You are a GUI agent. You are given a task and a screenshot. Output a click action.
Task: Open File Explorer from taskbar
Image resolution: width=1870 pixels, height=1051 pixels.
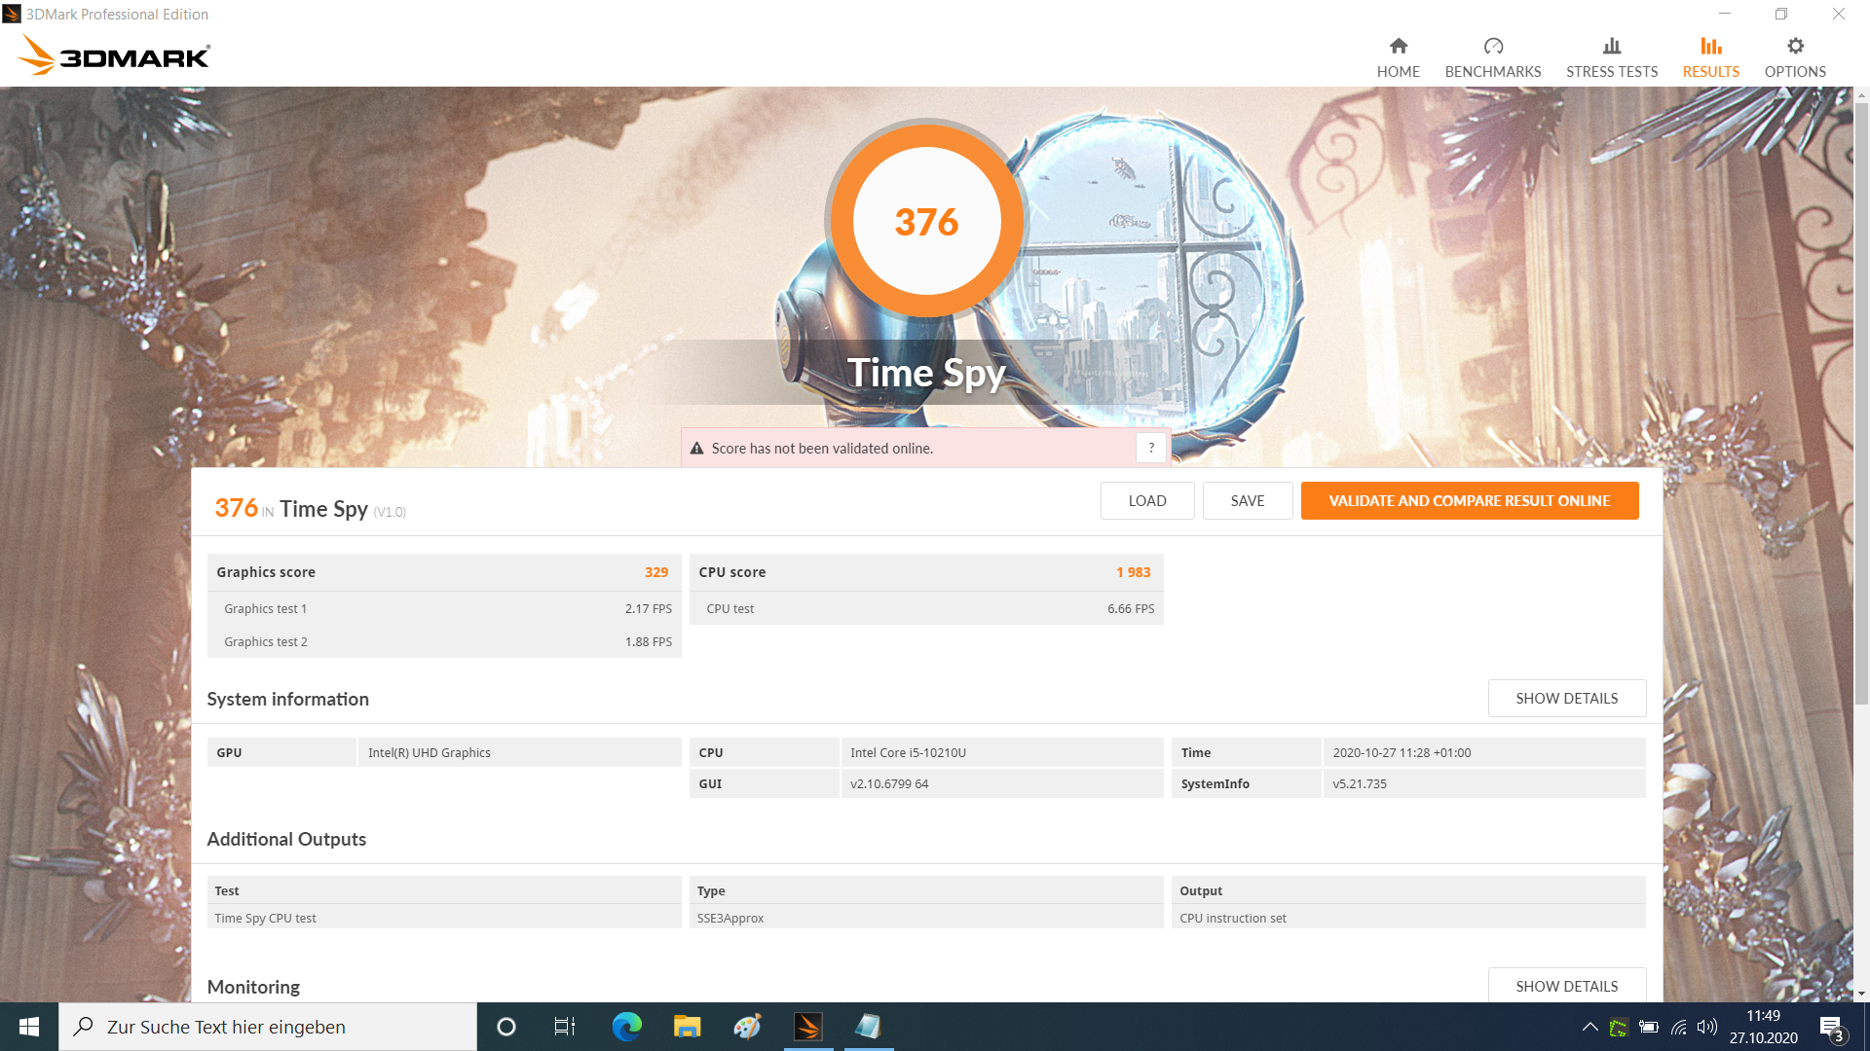(687, 1027)
